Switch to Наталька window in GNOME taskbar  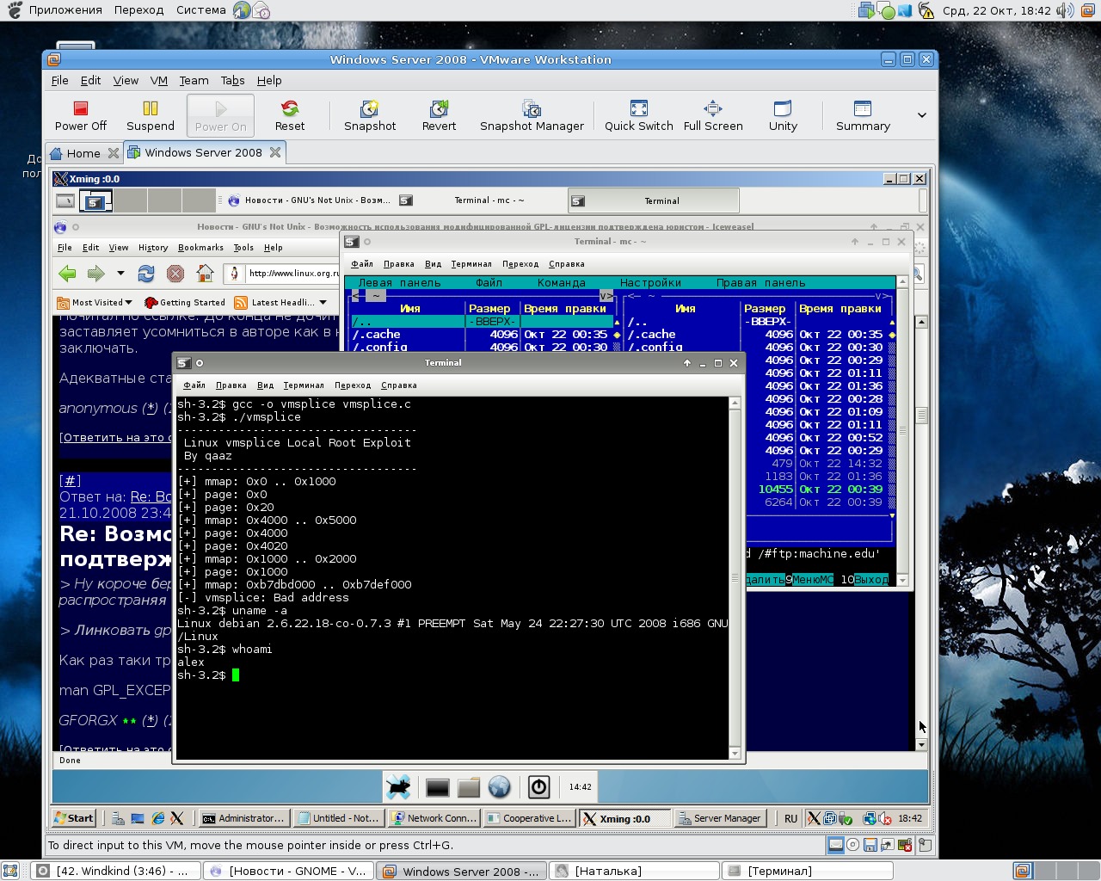click(x=634, y=871)
